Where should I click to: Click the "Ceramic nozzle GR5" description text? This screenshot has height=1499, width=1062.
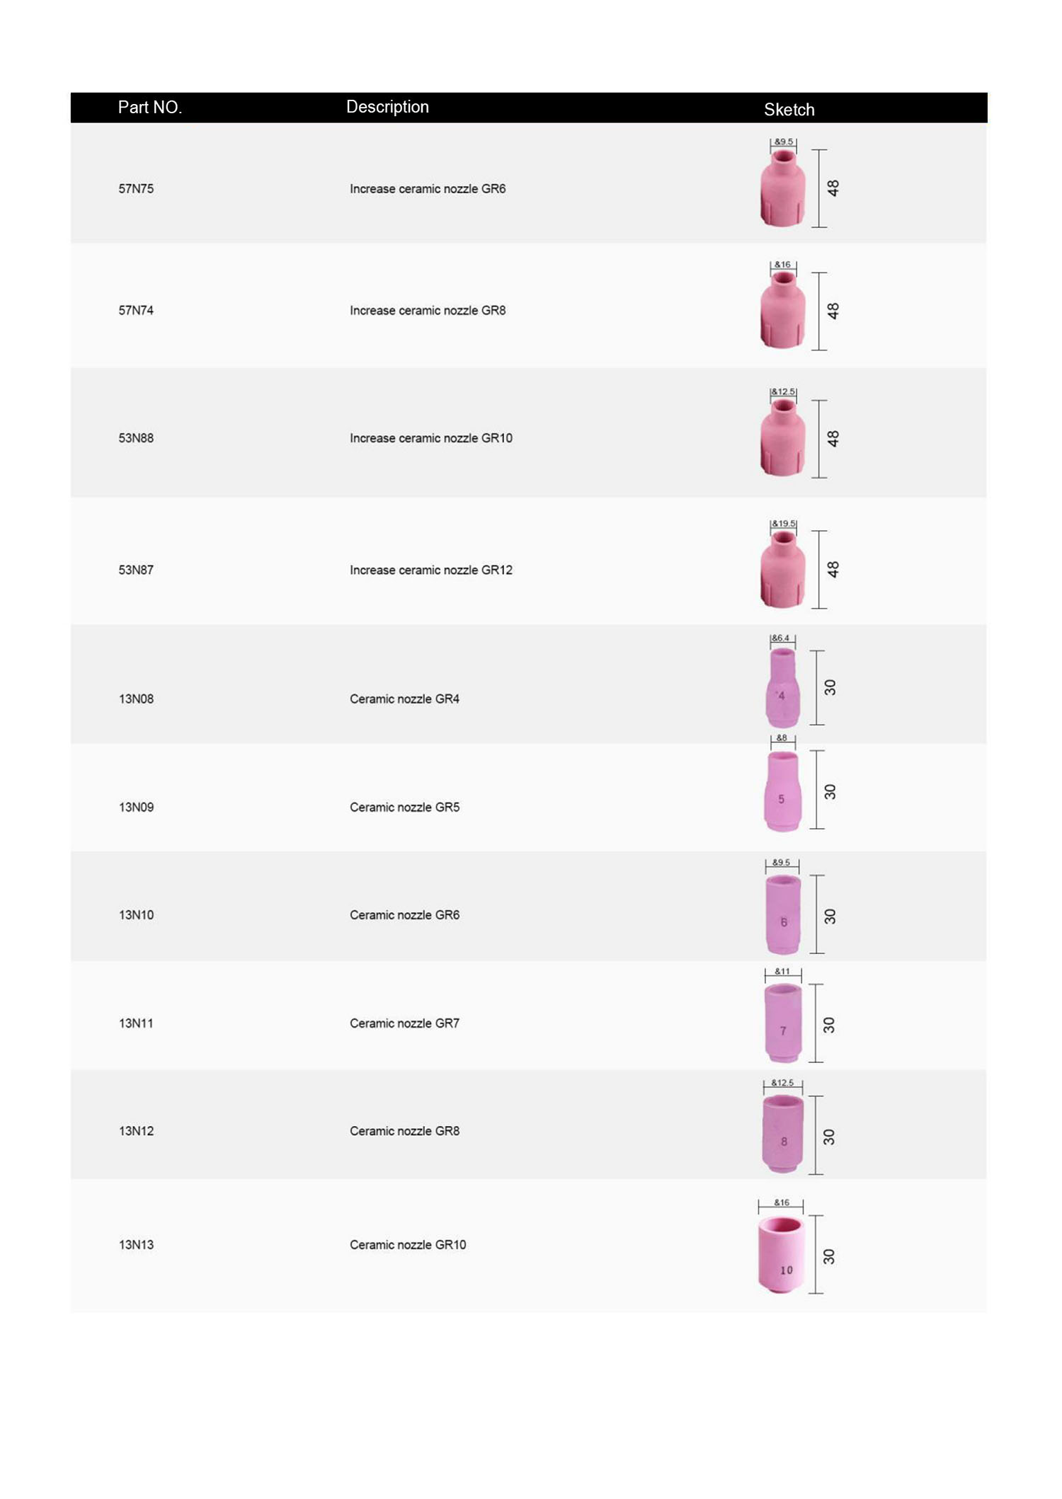coord(404,808)
